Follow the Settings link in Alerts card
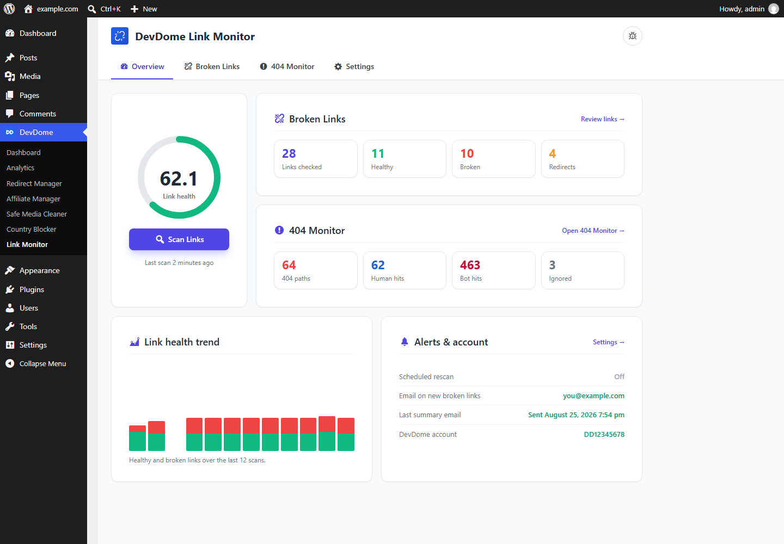Viewport: 784px width, 544px height. 609,342
